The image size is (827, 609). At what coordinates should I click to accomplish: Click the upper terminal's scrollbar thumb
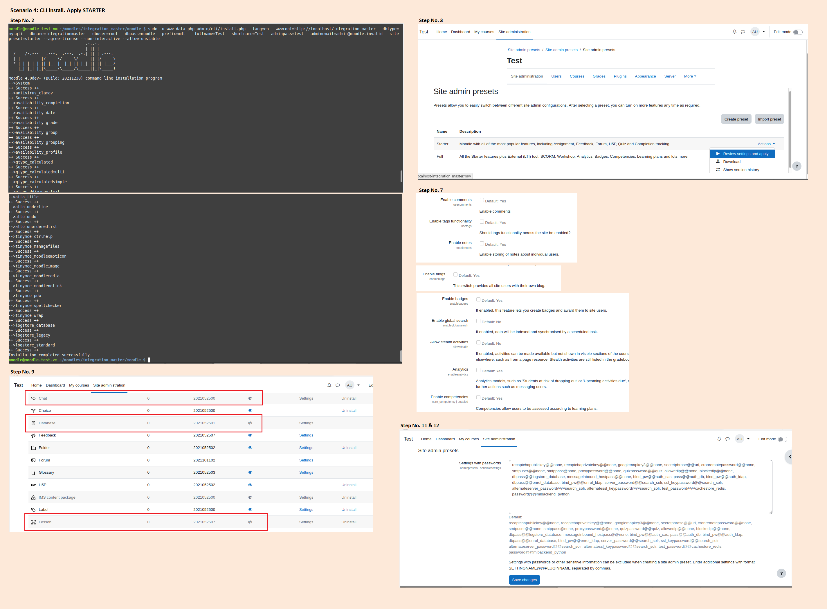point(401,176)
